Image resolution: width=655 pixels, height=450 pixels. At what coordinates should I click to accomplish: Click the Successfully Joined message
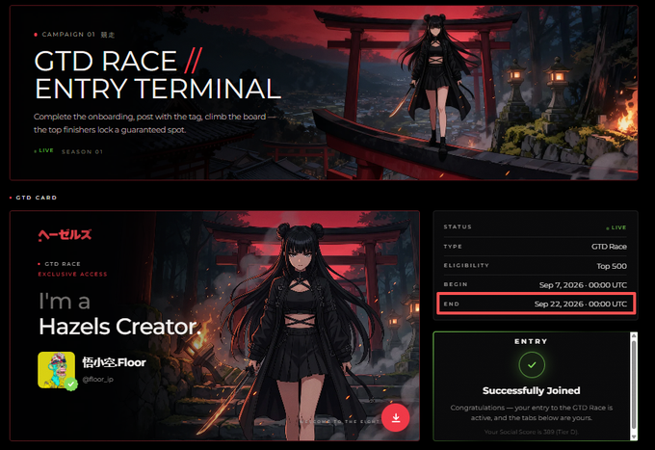pyautogui.click(x=532, y=390)
